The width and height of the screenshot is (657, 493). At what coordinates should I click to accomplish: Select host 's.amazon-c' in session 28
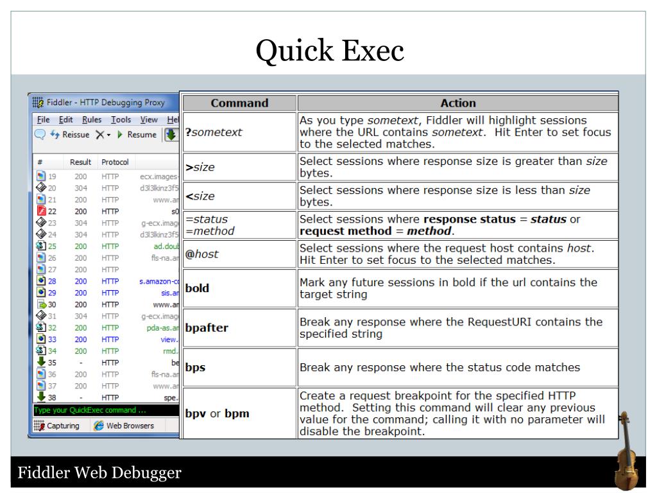click(x=159, y=281)
